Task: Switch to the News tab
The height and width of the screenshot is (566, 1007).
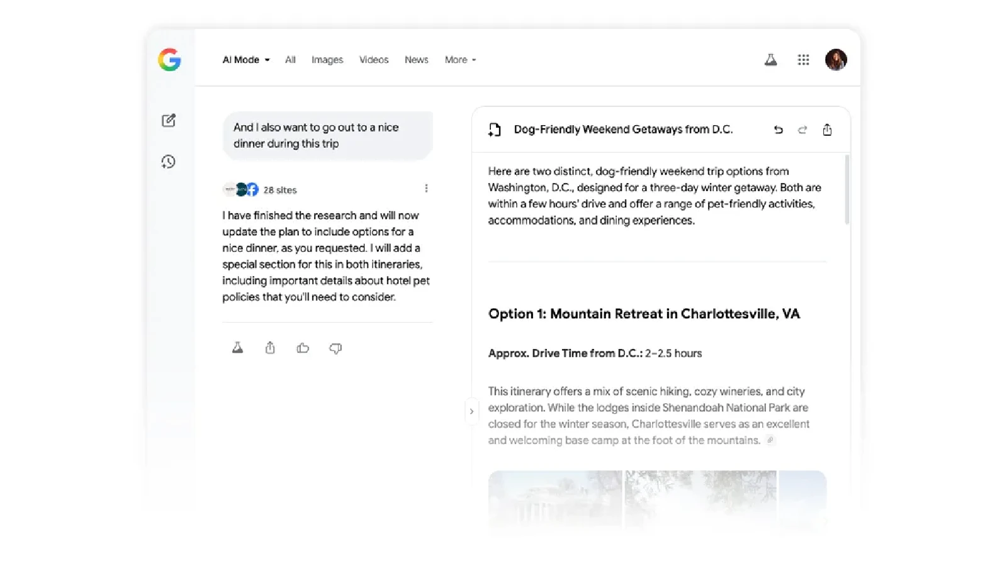Action: tap(416, 60)
